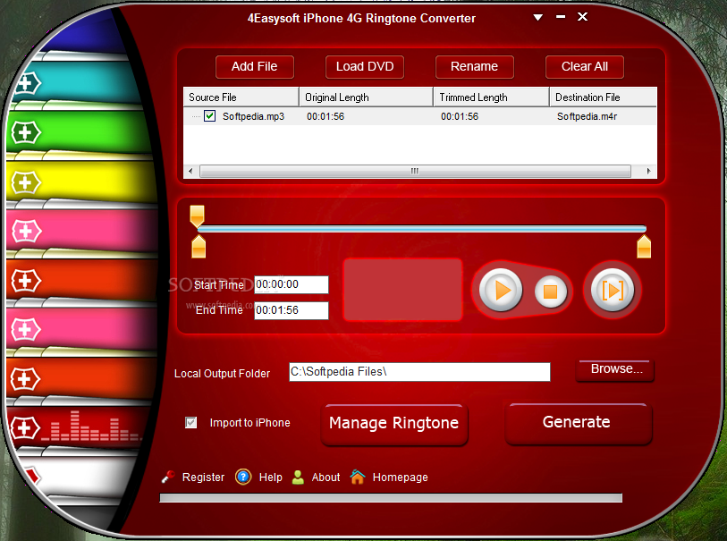Click file list horizontal scrollbar thumb
This screenshot has height=541, width=727.
click(x=415, y=171)
